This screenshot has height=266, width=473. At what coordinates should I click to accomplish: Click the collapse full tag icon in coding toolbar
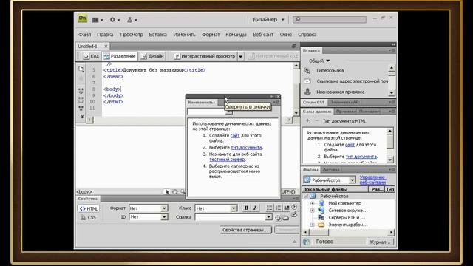[81, 90]
